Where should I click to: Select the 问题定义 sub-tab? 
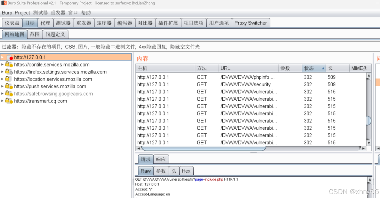pos(55,34)
